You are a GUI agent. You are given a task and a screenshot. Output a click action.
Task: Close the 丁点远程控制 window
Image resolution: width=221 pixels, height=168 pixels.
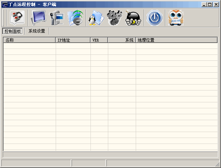pyautogui.click(x=216, y=5)
